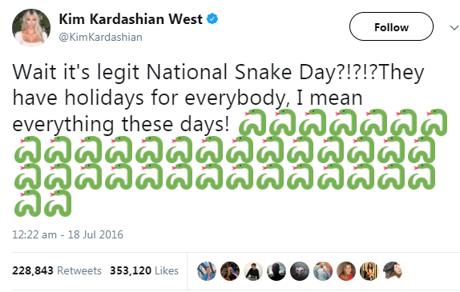Open the Kim Kardashian West name link
This screenshot has width=460, height=292.
point(131,19)
